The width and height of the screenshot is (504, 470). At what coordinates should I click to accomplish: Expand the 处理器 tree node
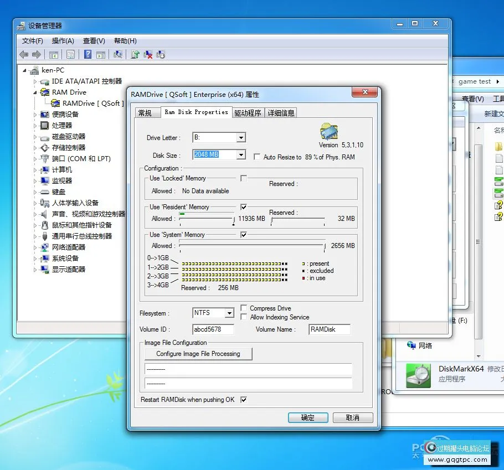[35, 126]
